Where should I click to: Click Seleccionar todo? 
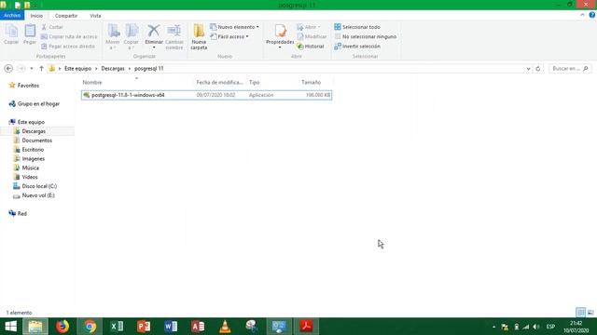click(357, 27)
